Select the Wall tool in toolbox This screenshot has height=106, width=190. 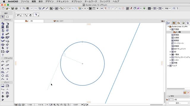(x=3, y=23)
